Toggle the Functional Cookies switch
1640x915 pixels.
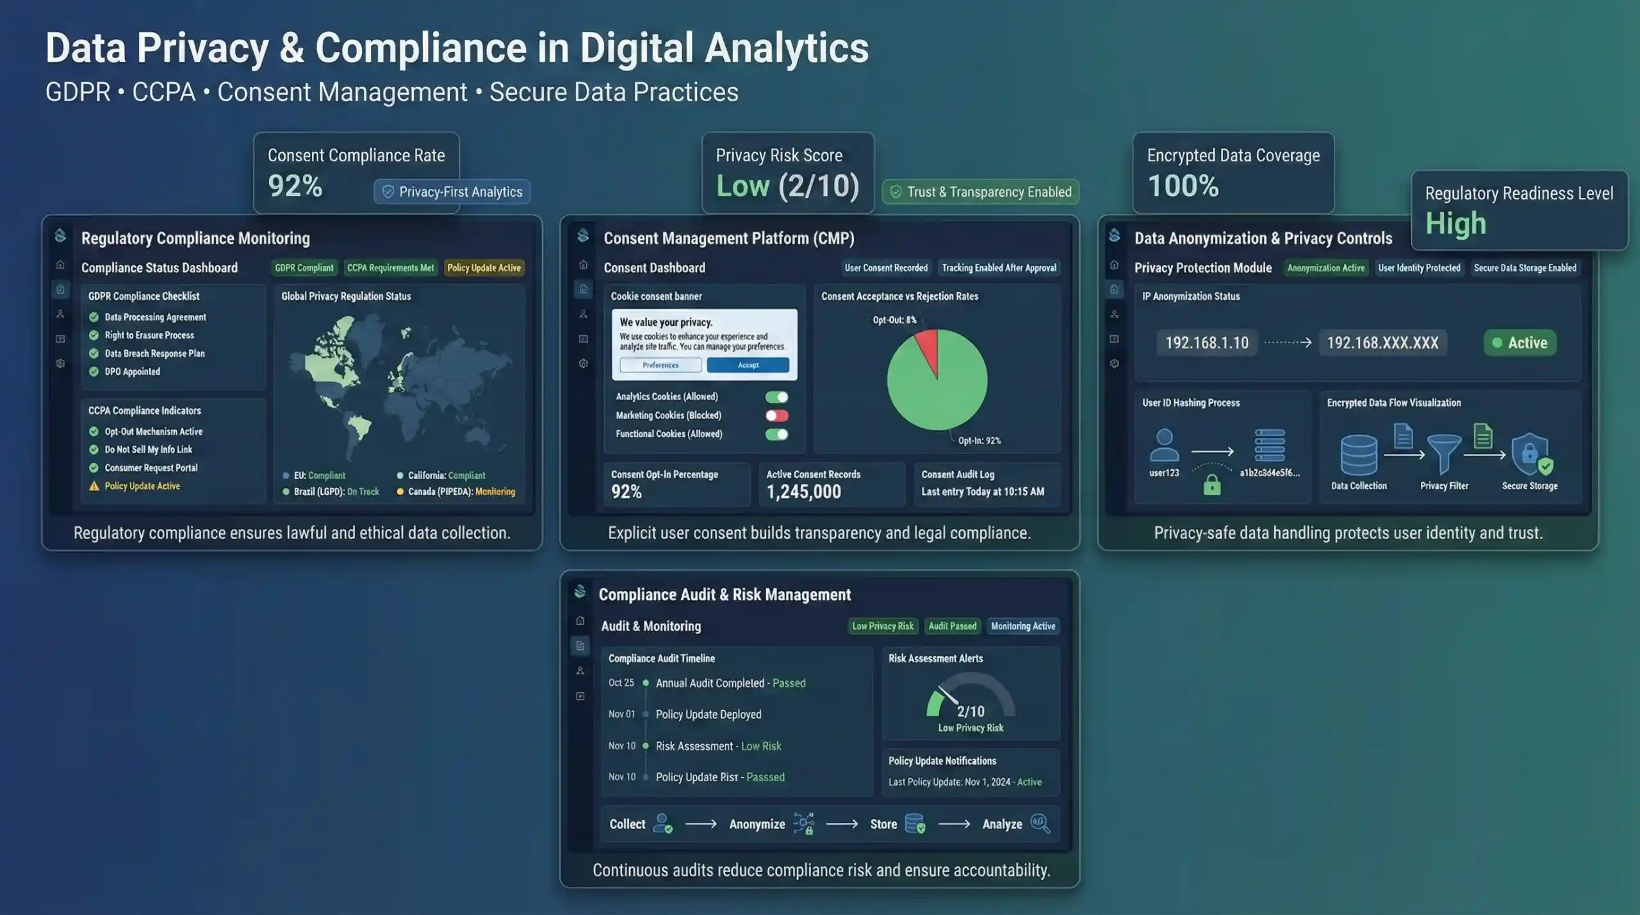tap(776, 434)
